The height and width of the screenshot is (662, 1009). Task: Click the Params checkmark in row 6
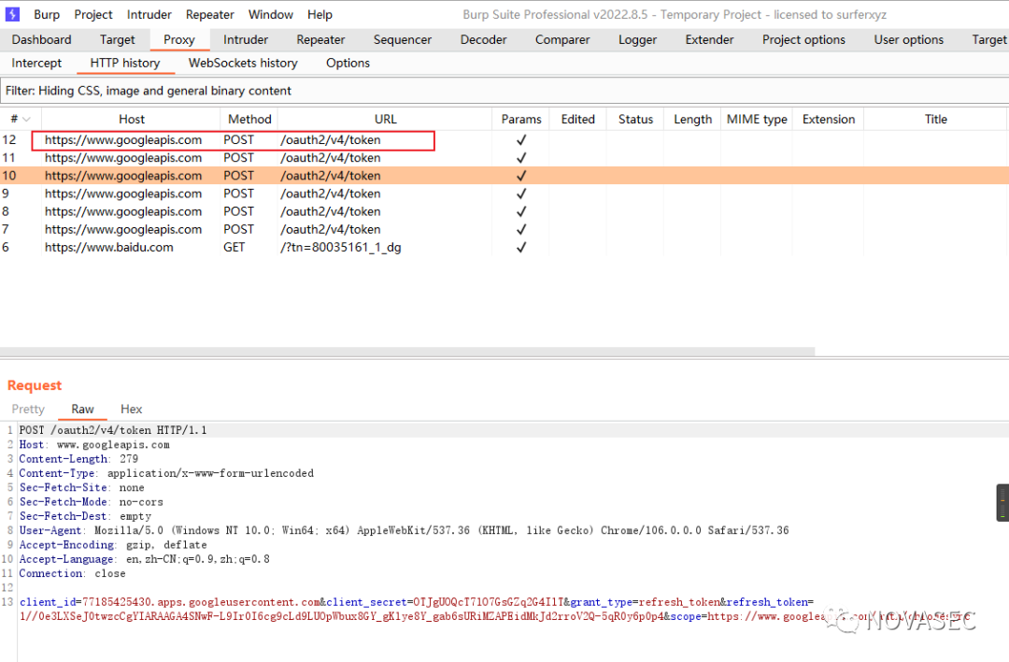tap(521, 247)
